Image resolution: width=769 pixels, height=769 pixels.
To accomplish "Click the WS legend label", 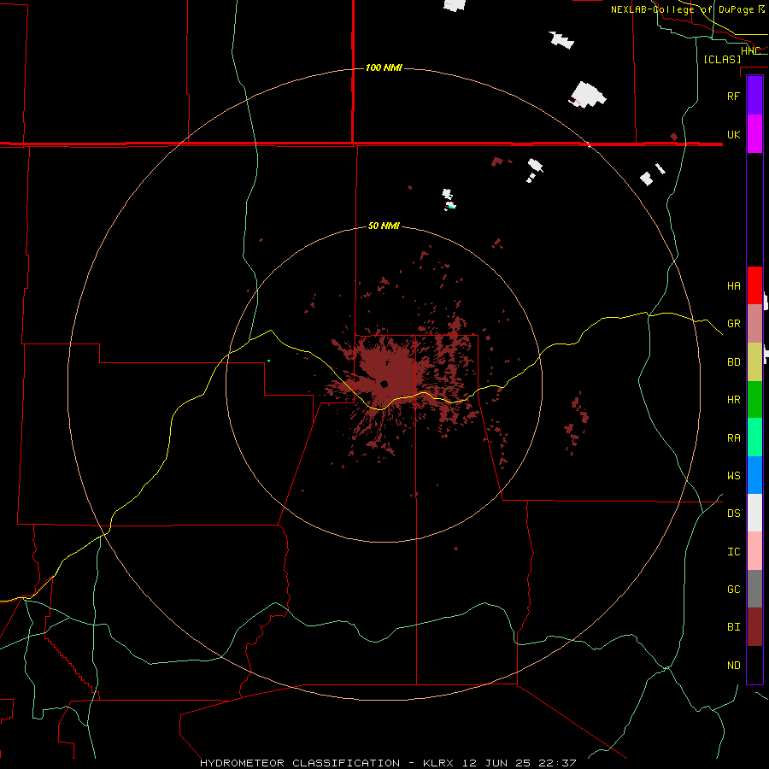I will pyautogui.click(x=733, y=476).
